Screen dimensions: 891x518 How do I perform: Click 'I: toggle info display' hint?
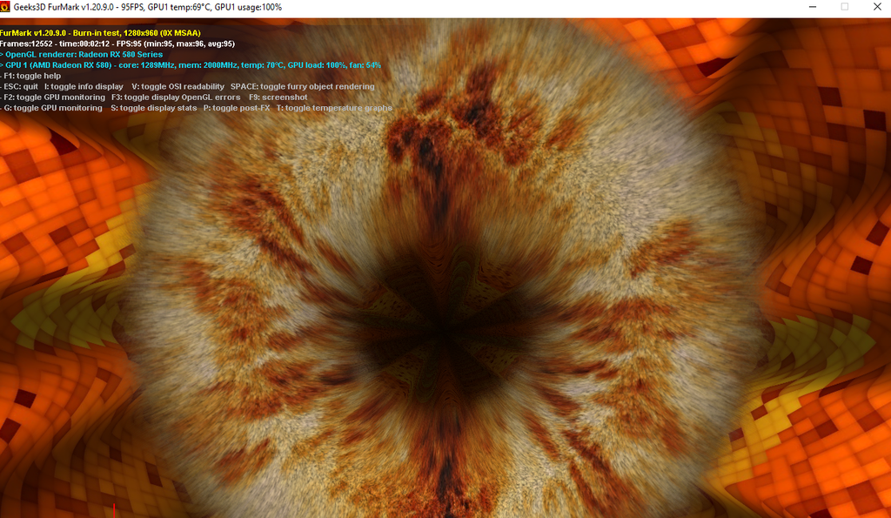[84, 86]
